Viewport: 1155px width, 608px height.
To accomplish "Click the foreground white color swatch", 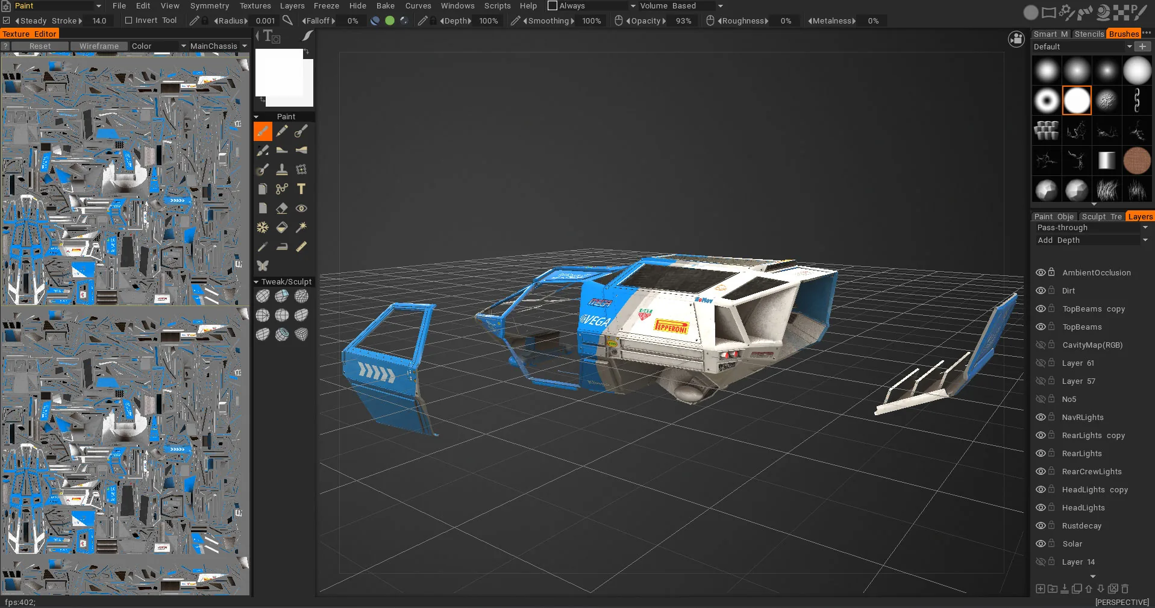I will 279,72.
